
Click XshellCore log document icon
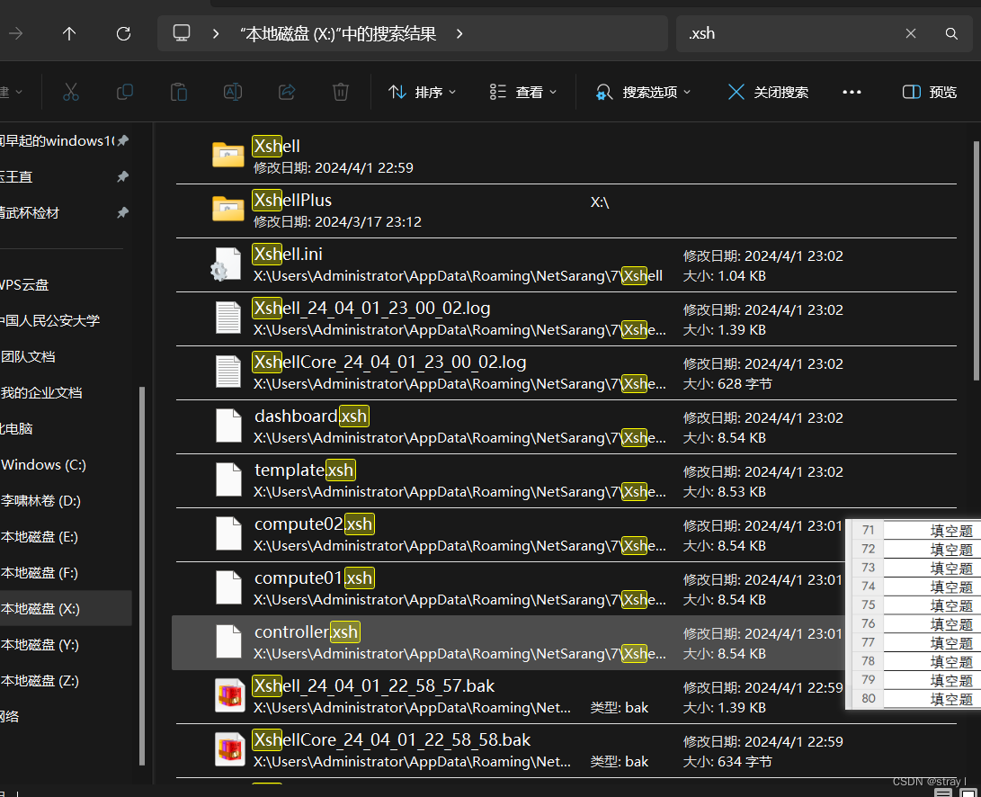pos(228,372)
